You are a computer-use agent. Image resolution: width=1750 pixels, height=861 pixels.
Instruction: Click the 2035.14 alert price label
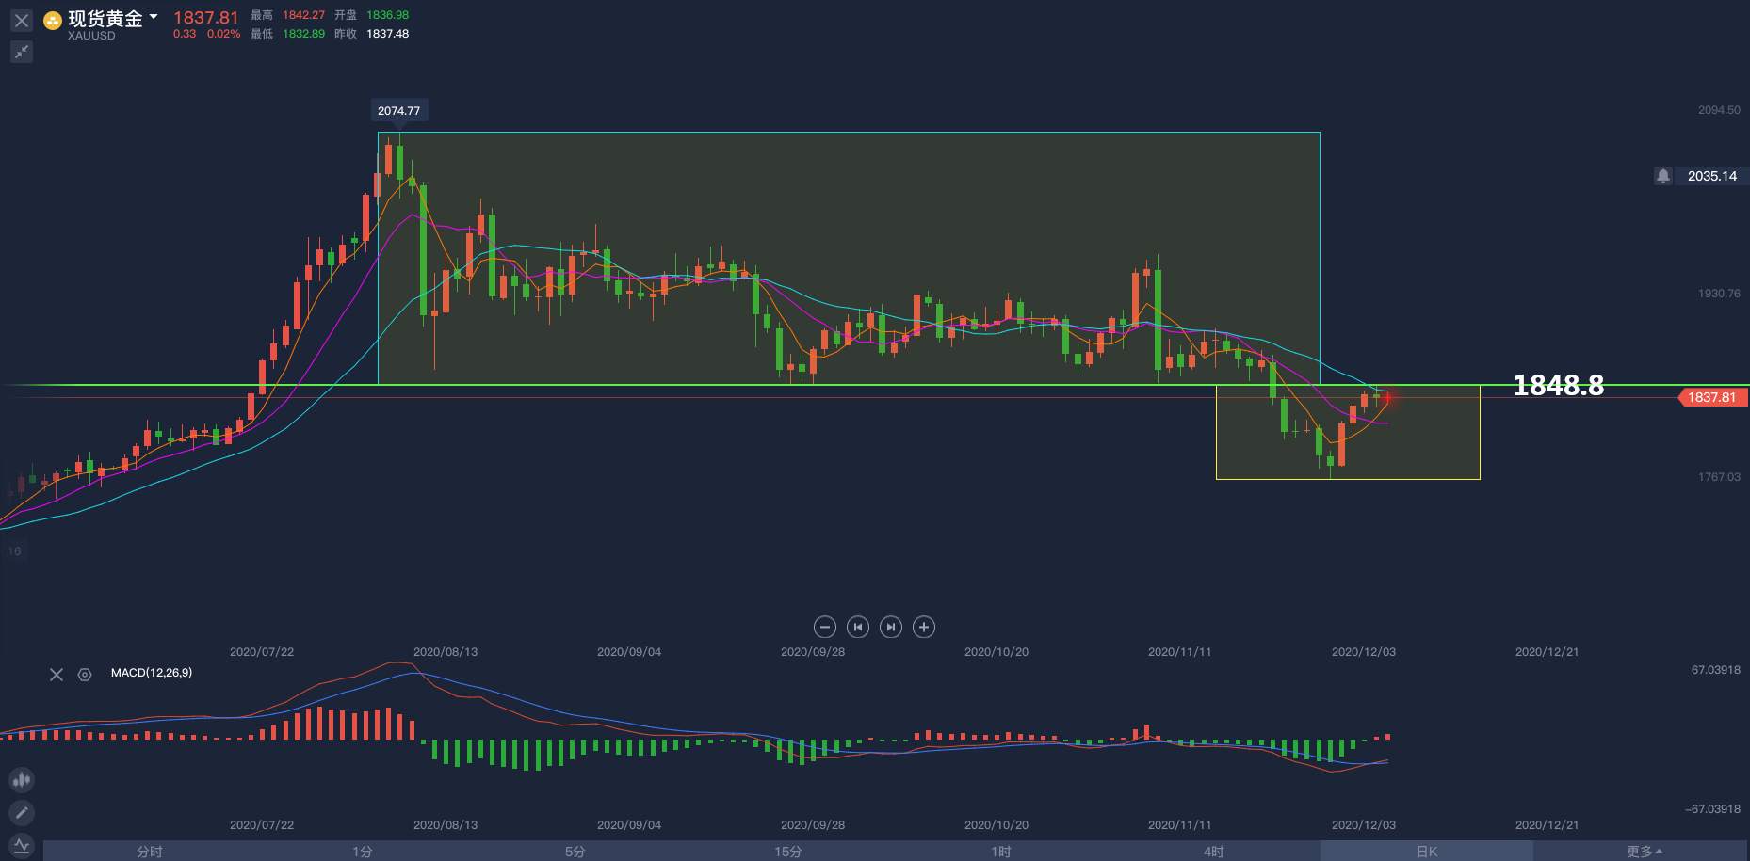1712,176
